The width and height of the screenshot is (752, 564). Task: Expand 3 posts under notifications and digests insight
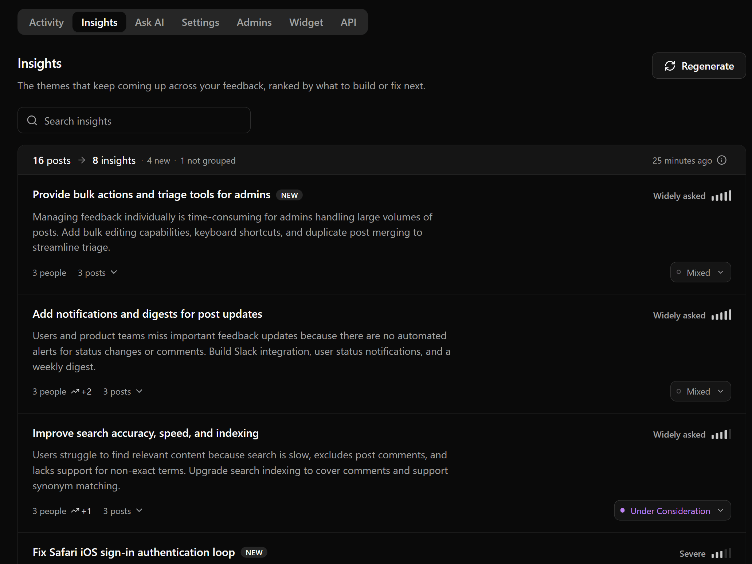tap(123, 392)
